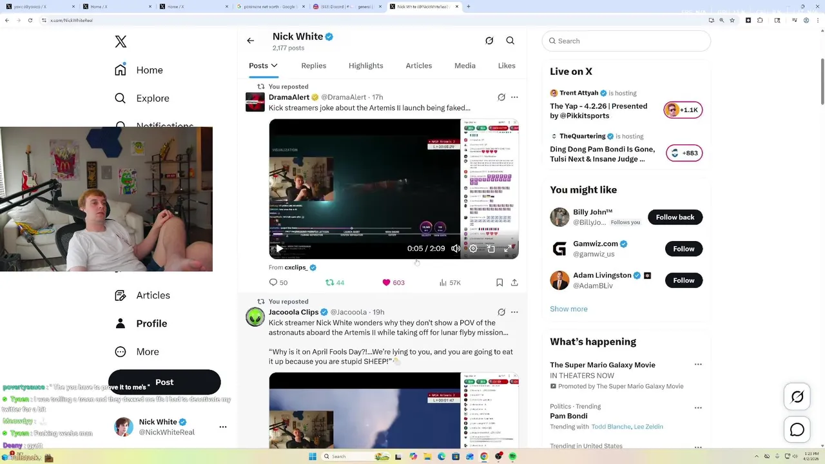The width and height of the screenshot is (825, 464).
Task: Click the page vertical scrollbar
Action: (x=822, y=81)
